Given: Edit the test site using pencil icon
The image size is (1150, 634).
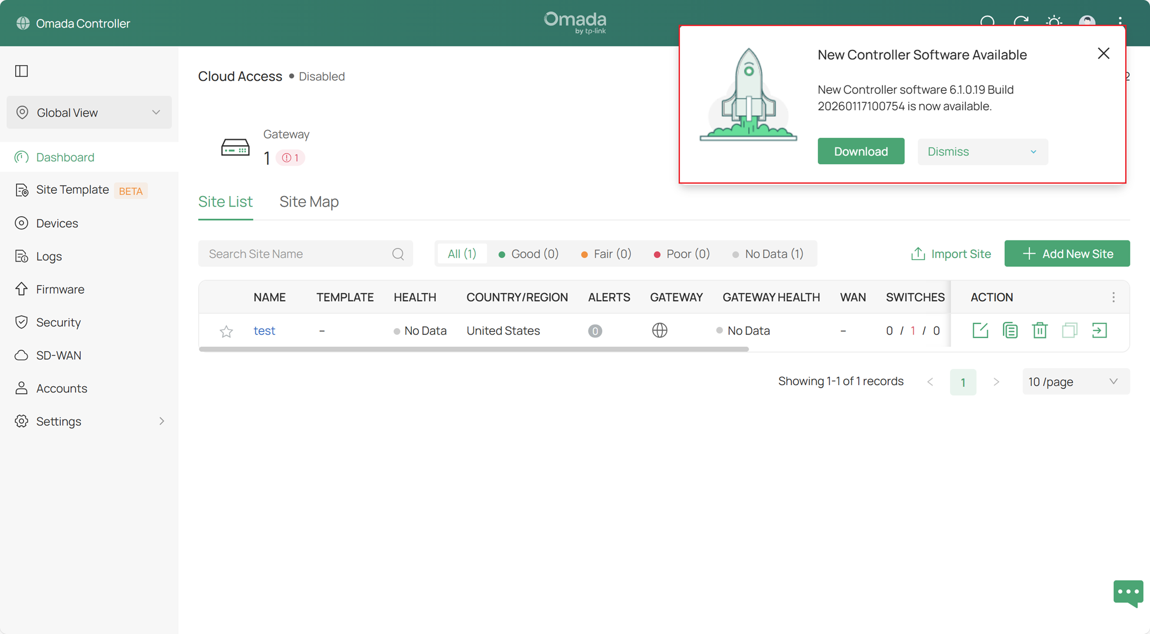Looking at the screenshot, I should pyautogui.click(x=980, y=330).
